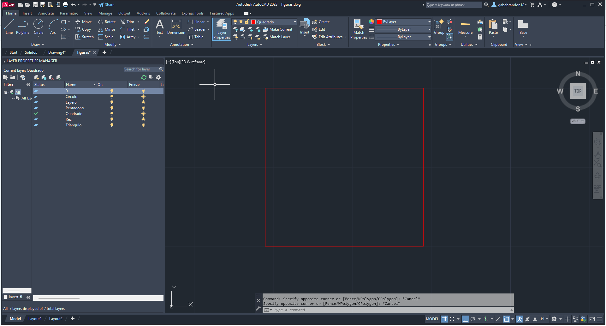Open the Layout1 tab

tap(35, 319)
